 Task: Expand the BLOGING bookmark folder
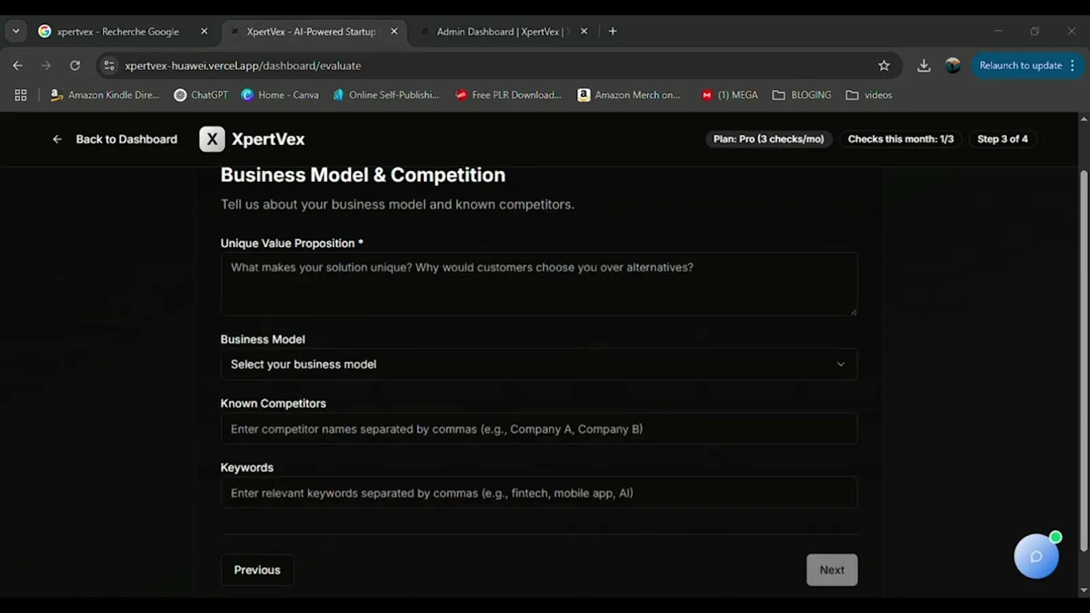(802, 95)
